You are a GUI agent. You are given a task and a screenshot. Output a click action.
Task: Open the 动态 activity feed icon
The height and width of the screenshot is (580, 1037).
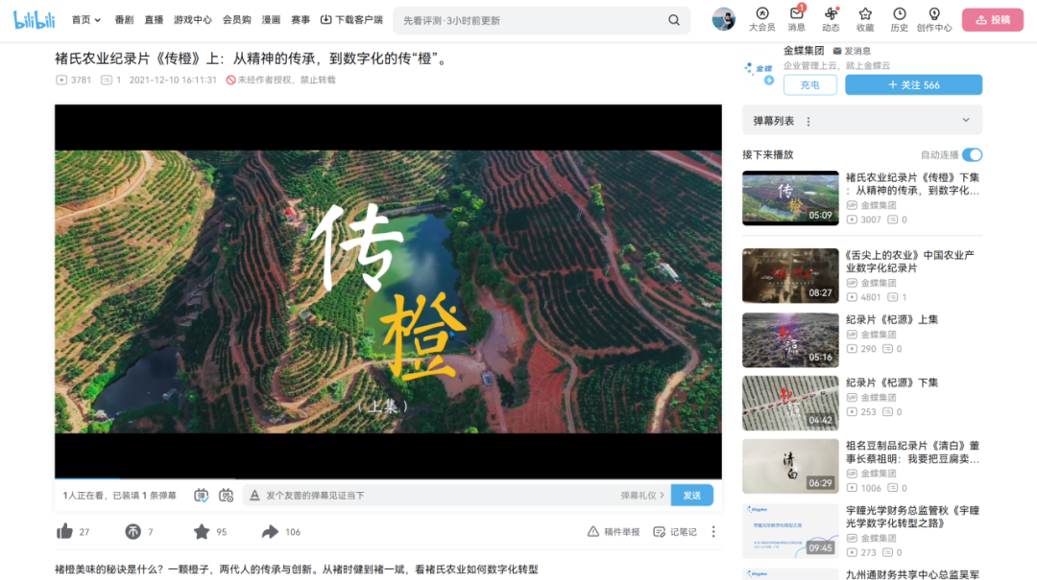tap(831, 19)
